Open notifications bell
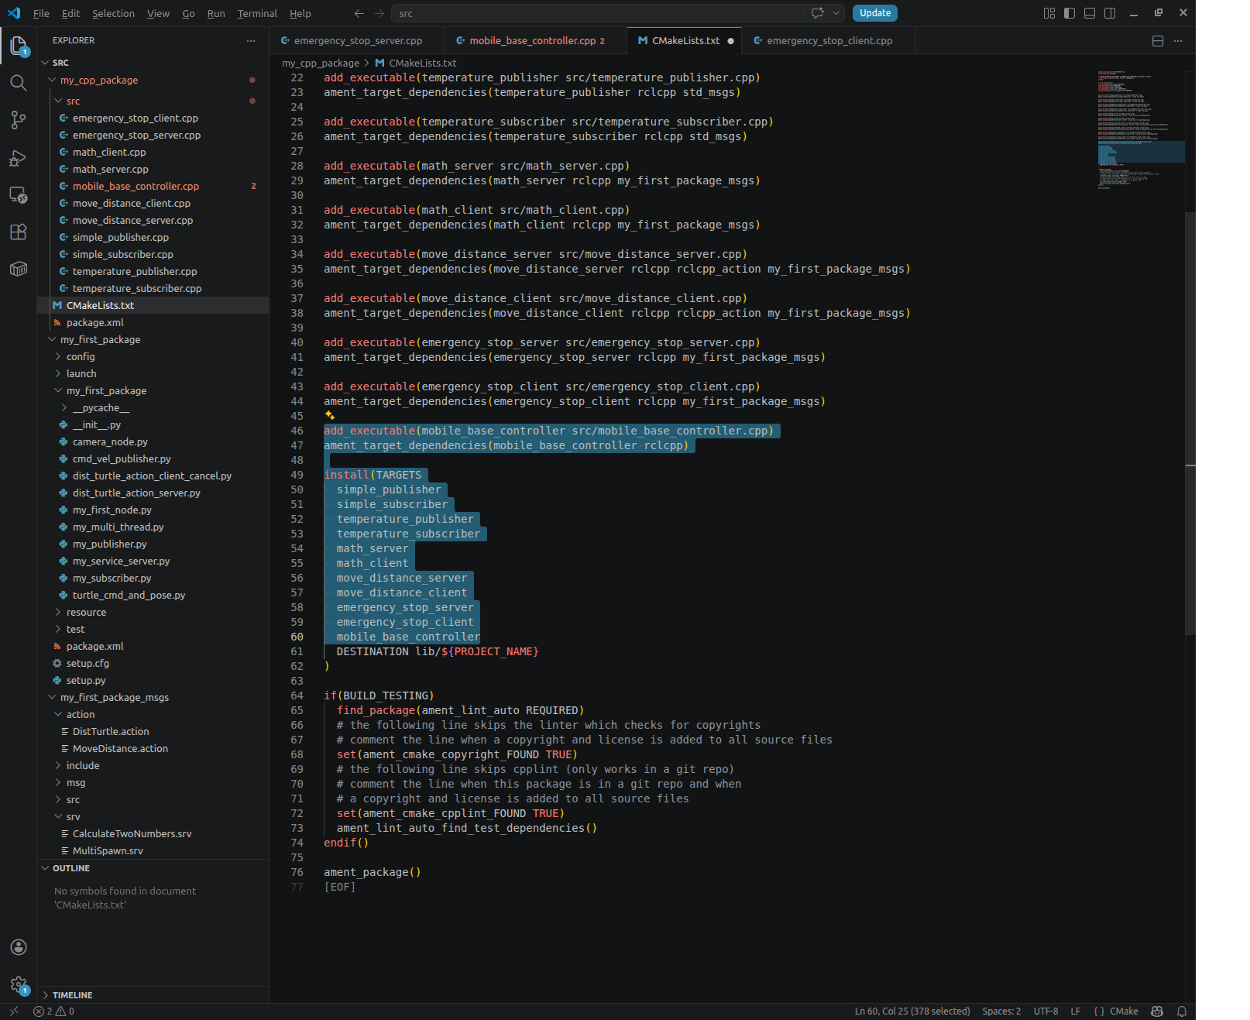 pyautogui.click(x=1182, y=1011)
